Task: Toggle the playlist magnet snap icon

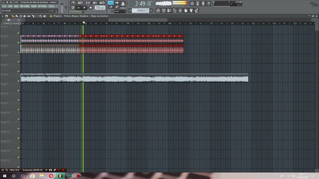Action: coord(6,16)
